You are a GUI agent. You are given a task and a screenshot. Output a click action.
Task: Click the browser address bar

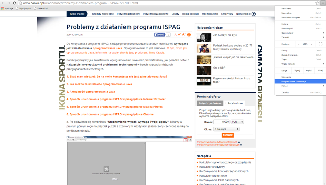click(x=166, y=3)
